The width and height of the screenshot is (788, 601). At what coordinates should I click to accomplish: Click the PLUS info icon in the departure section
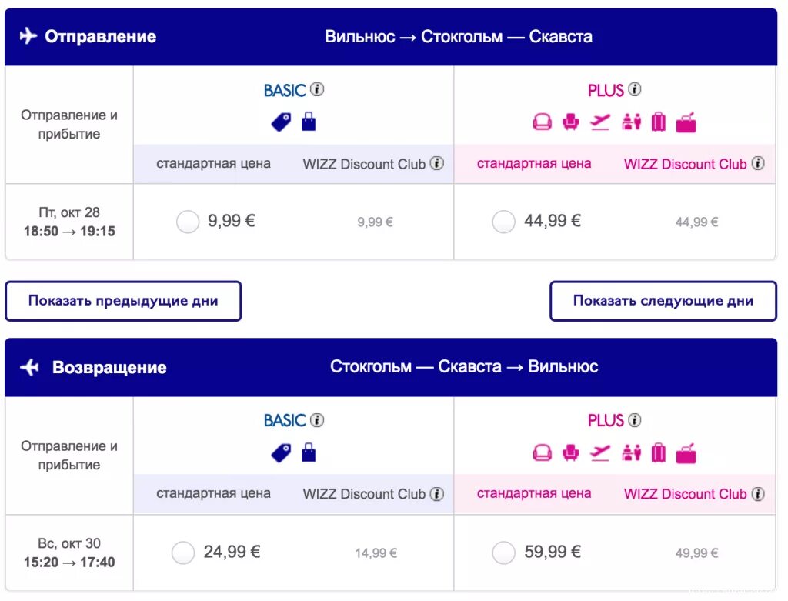click(x=634, y=89)
